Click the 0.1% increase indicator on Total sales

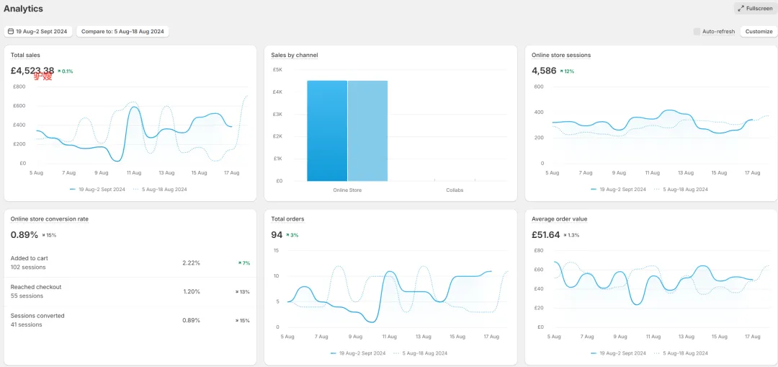tap(65, 71)
